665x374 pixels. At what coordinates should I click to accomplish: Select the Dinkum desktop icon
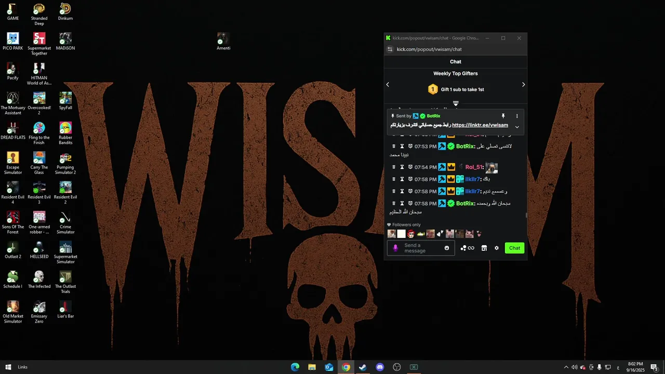point(65,12)
